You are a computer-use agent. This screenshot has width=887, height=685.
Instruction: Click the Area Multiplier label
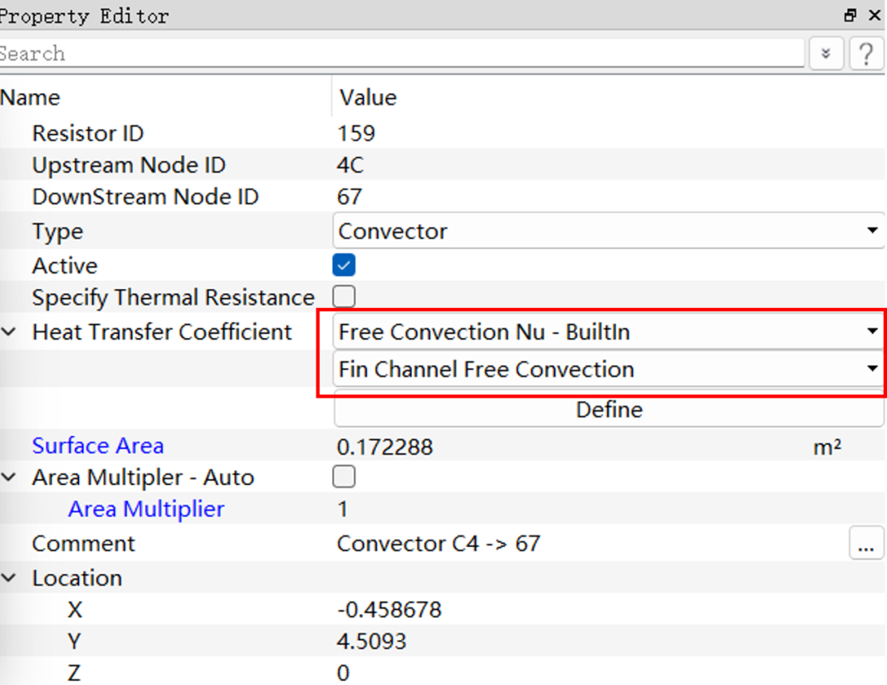coord(146,509)
